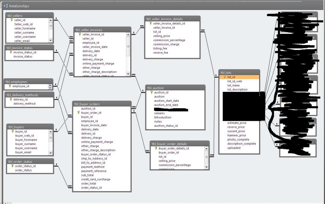Click the key icon beside invoice_status_id
325x204 pixels.
click(11, 52)
